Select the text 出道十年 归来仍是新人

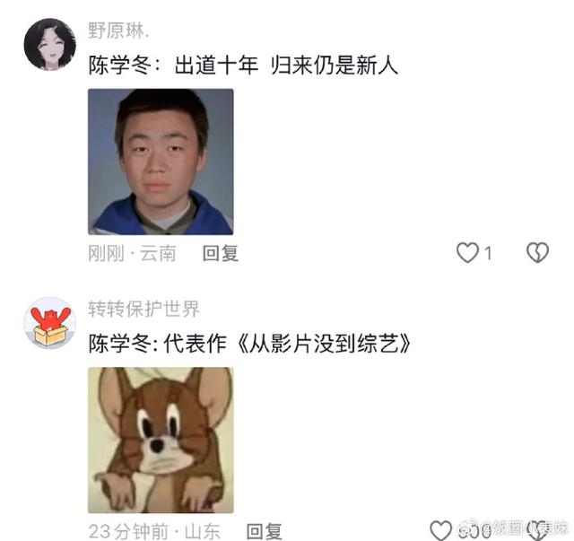coord(286,65)
